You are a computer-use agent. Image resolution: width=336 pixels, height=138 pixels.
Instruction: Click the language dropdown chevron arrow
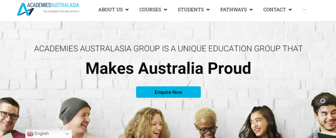point(67,134)
